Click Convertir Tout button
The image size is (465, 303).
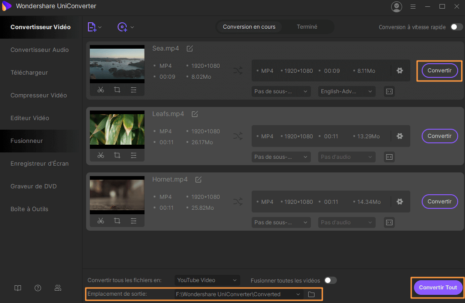(x=438, y=288)
